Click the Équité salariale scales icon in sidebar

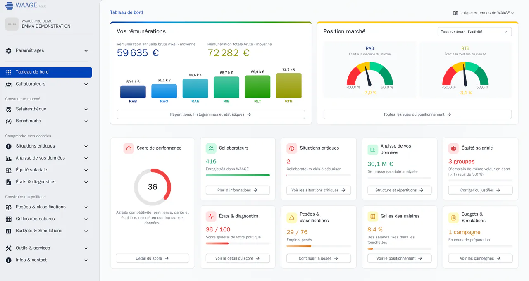(x=9, y=170)
